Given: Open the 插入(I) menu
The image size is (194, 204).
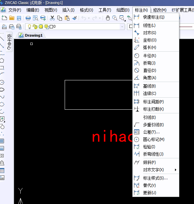Looking at the screenshot, I should pyautogui.click(x=68, y=10).
